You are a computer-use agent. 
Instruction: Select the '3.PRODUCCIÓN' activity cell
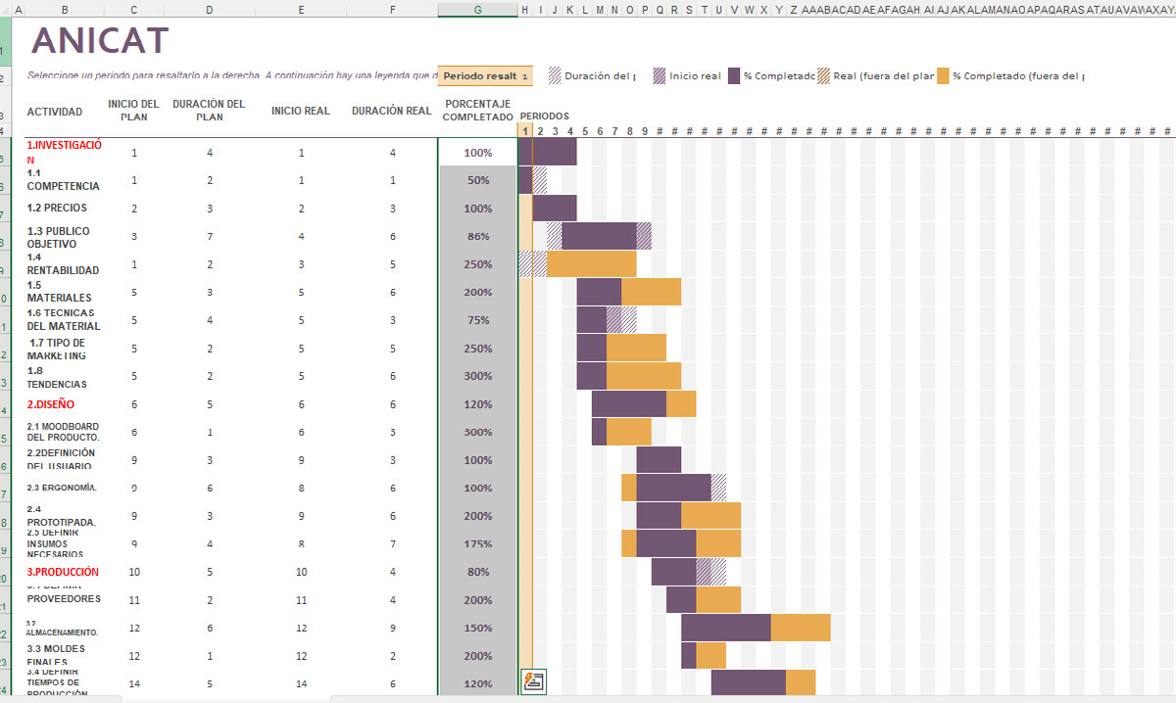pyautogui.click(x=61, y=572)
